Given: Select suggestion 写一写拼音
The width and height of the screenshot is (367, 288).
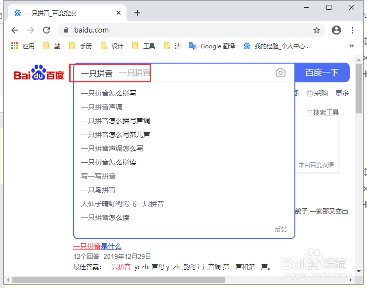Looking at the screenshot, I should (x=184, y=176).
